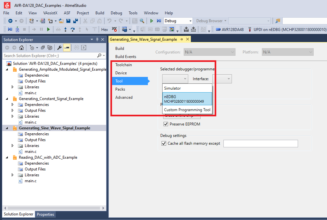The height and width of the screenshot is (220, 327).
Task: Click the Attach to Target icon
Action: (x=17, y=29)
